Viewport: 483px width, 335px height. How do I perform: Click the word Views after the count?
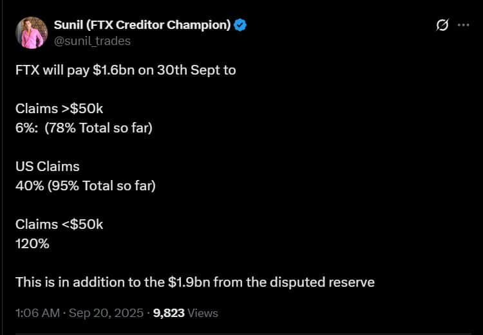[x=203, y=313]
